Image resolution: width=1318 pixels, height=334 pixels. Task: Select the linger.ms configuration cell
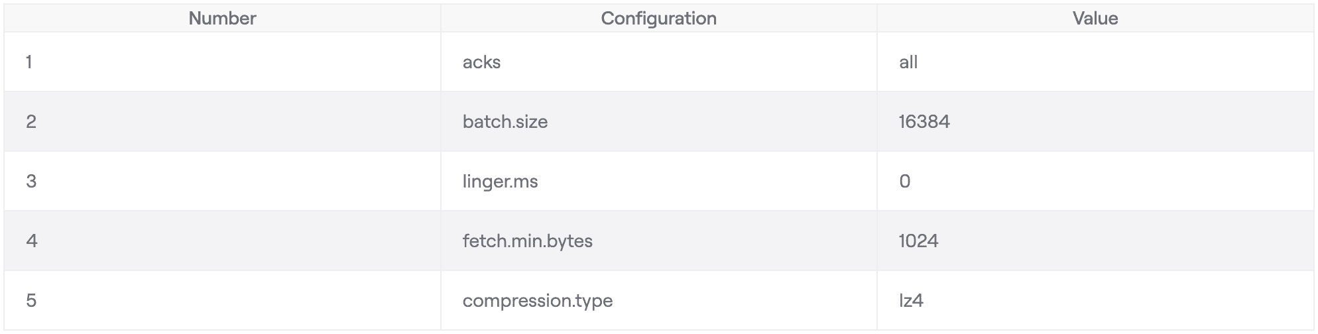501,182
